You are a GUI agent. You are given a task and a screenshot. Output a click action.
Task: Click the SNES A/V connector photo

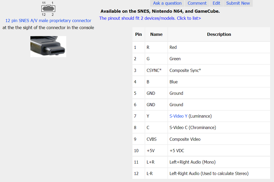click(x=48, y=46)
